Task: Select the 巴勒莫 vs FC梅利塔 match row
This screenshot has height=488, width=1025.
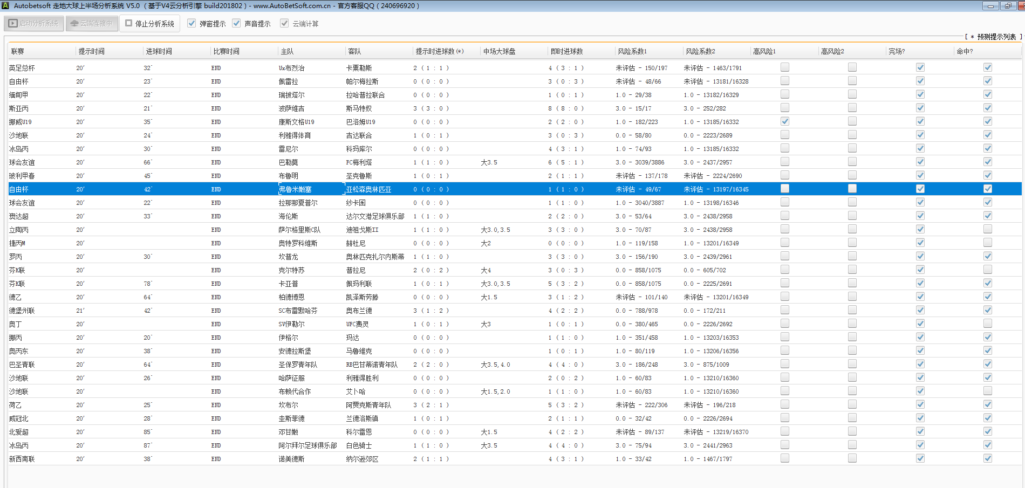Action: [288, 162]
